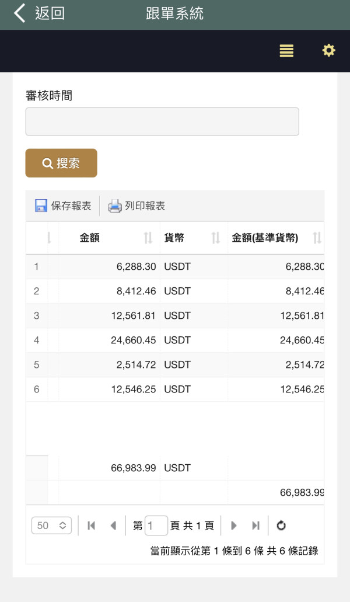350x602 pixels.
Task: Click the print report printer icon
Action: click(115, 206)
